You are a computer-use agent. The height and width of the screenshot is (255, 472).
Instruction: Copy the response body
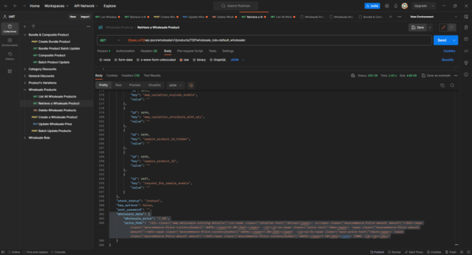click(442, 85)
